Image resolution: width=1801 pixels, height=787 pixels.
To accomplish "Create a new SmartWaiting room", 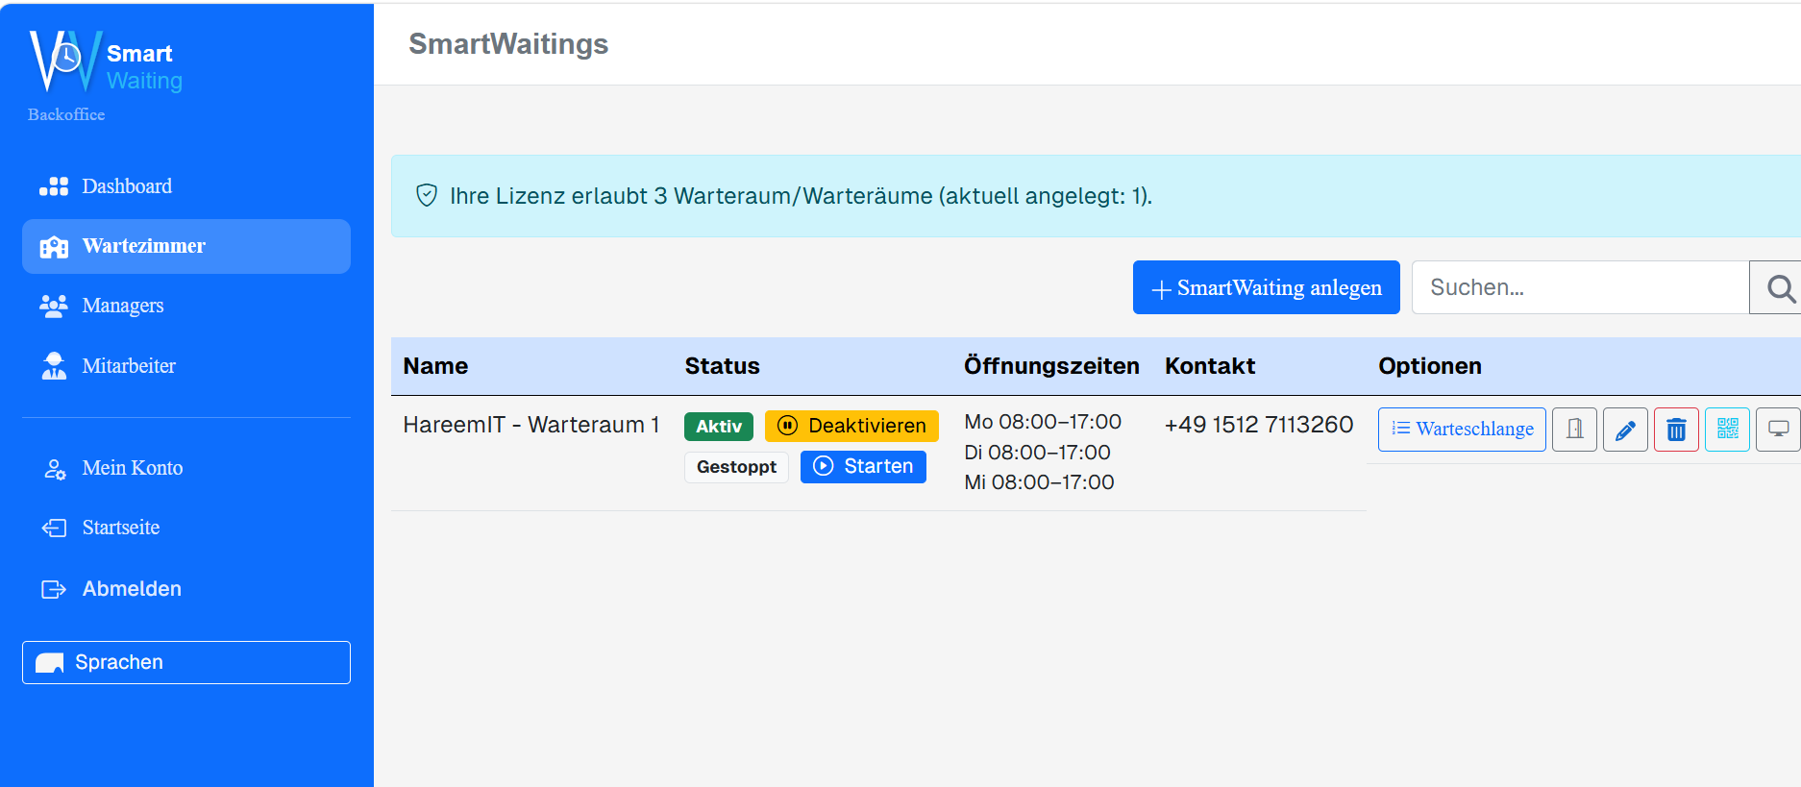I will (1266, 287).
